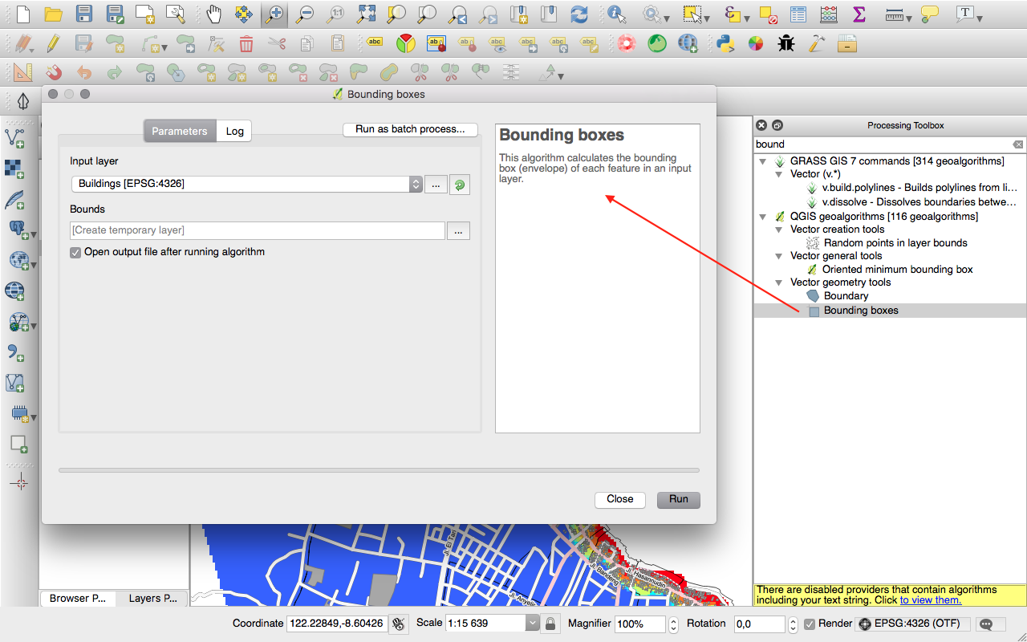
Task: Open the attribute table icon
Action: pos(798,14)
